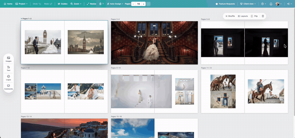Click the share icon

(288, 4)
